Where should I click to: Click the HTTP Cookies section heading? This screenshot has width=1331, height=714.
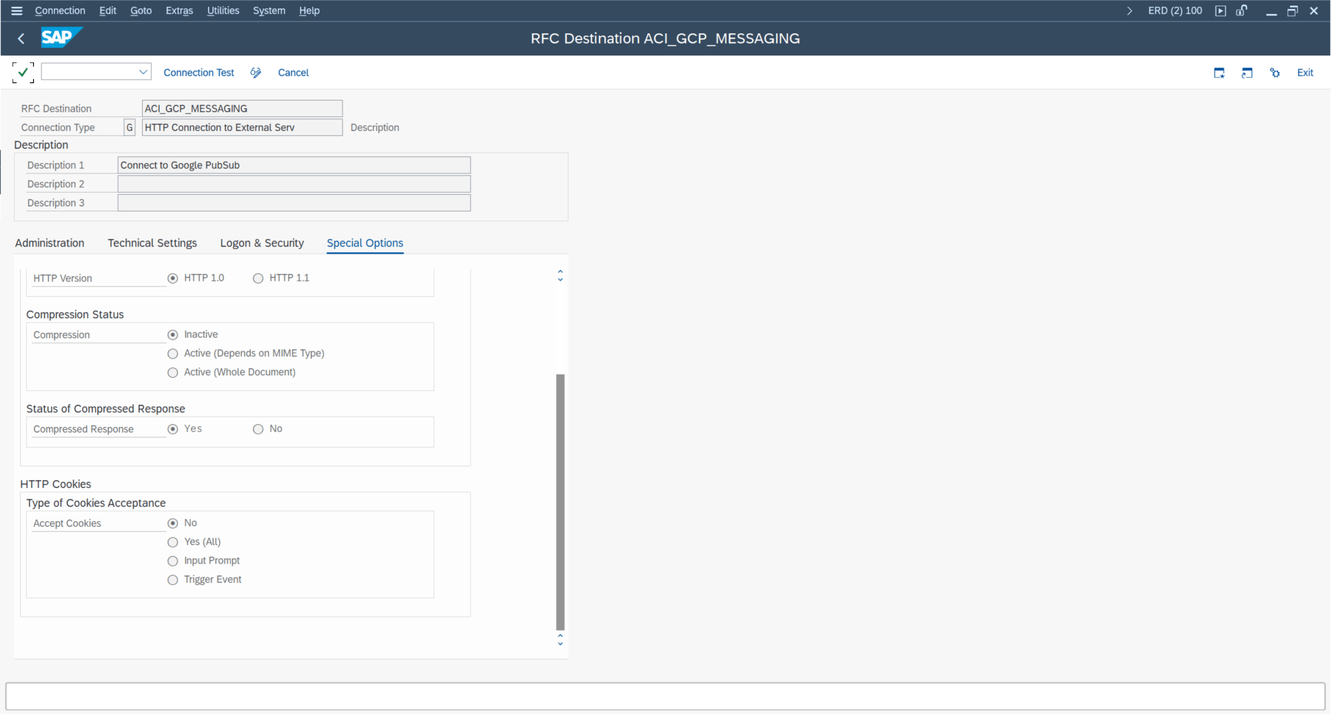pos(55,484)
